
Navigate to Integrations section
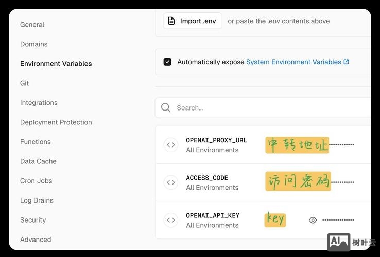(x=39, y=103)
